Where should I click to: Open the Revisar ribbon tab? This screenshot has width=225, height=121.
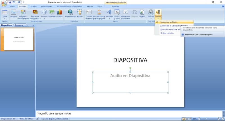90,6
